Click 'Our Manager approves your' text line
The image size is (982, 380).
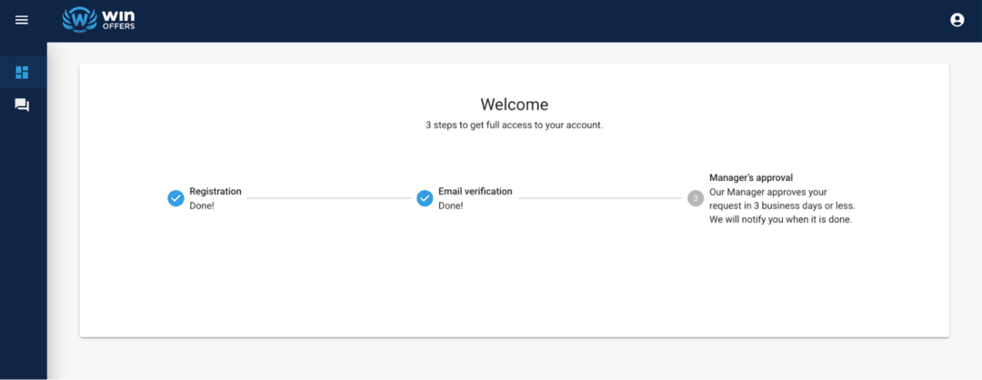768,192
